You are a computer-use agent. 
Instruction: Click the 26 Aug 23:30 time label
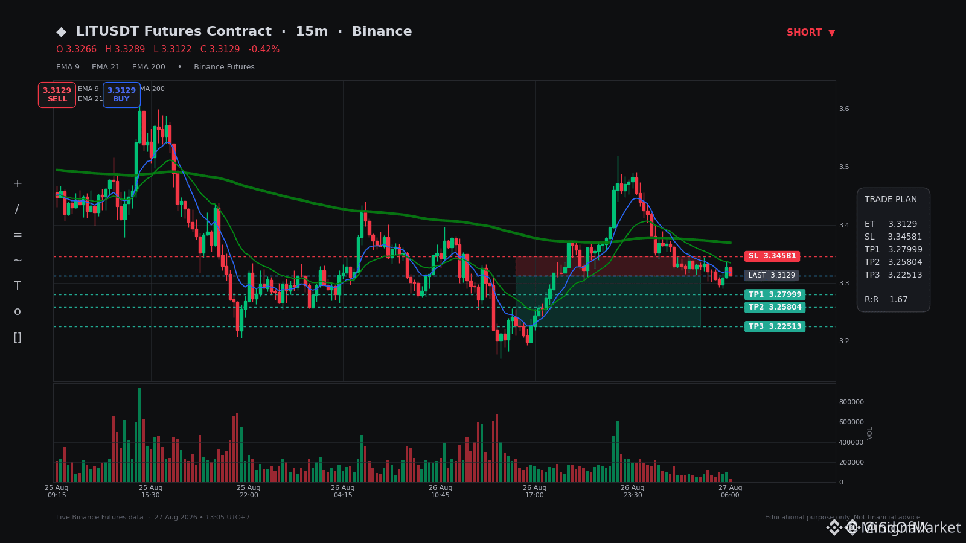(x=633, y=492)
